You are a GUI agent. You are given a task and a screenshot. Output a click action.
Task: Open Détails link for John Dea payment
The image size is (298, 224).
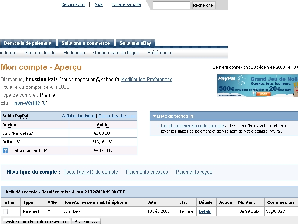pos(205,211)
